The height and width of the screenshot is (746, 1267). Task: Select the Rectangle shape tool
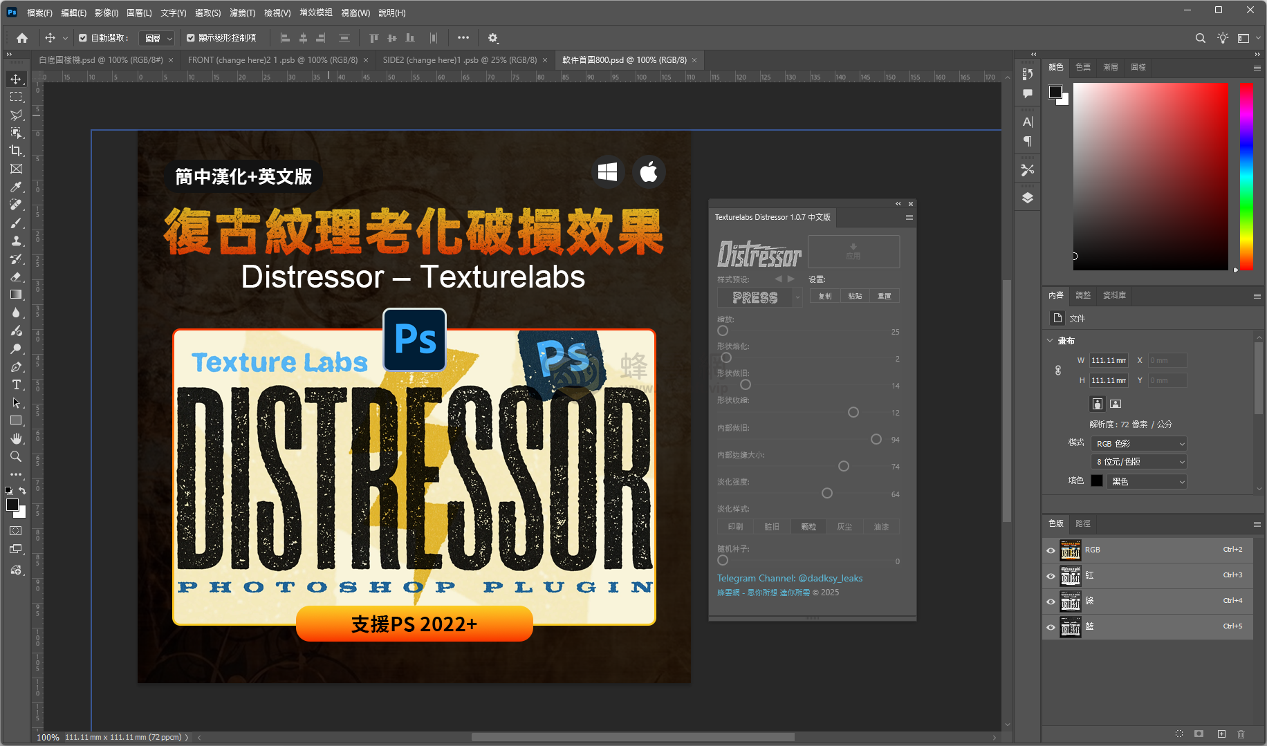pos(16,420)
